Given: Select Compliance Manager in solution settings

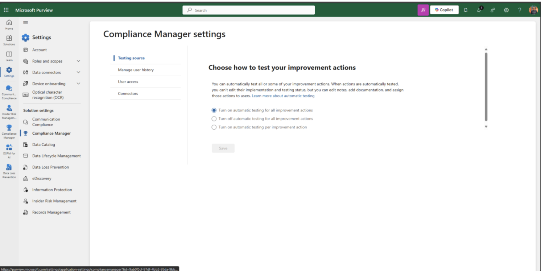Looking at the screenshot, I should tap(51, 133).
